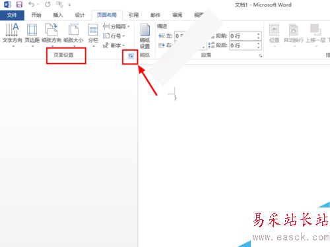Switch to the 开始 (Home) tab
Viewport: 330px width, 247px height.
[x=36, y=15]
